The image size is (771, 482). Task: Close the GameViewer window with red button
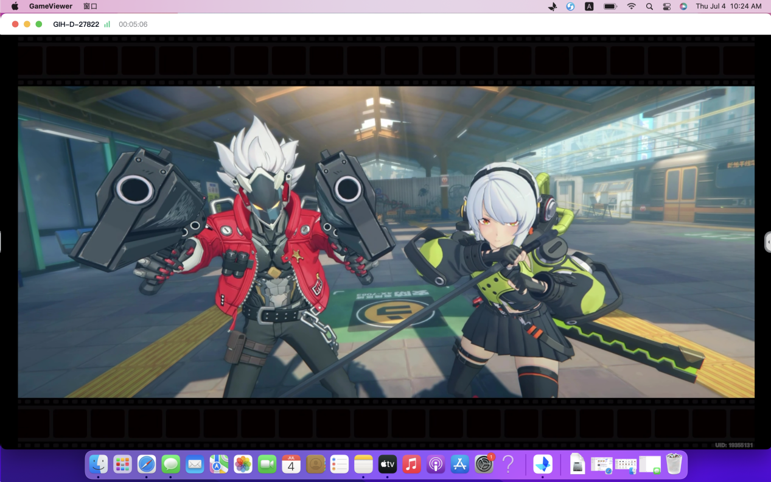coord(15,24)
